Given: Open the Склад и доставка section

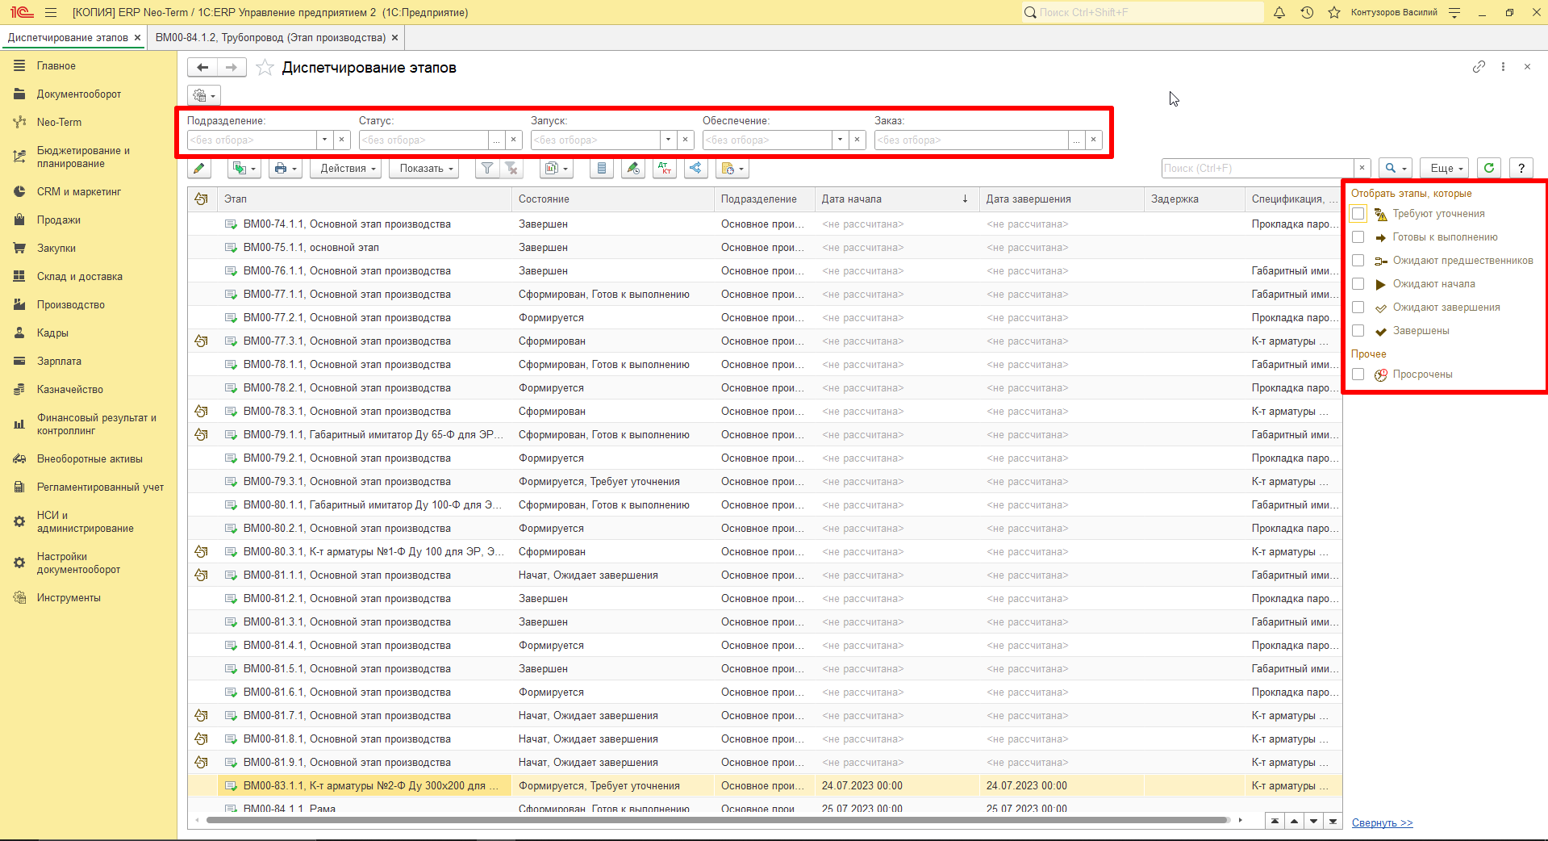Looking at the screenshot, I should pos(80,277).
